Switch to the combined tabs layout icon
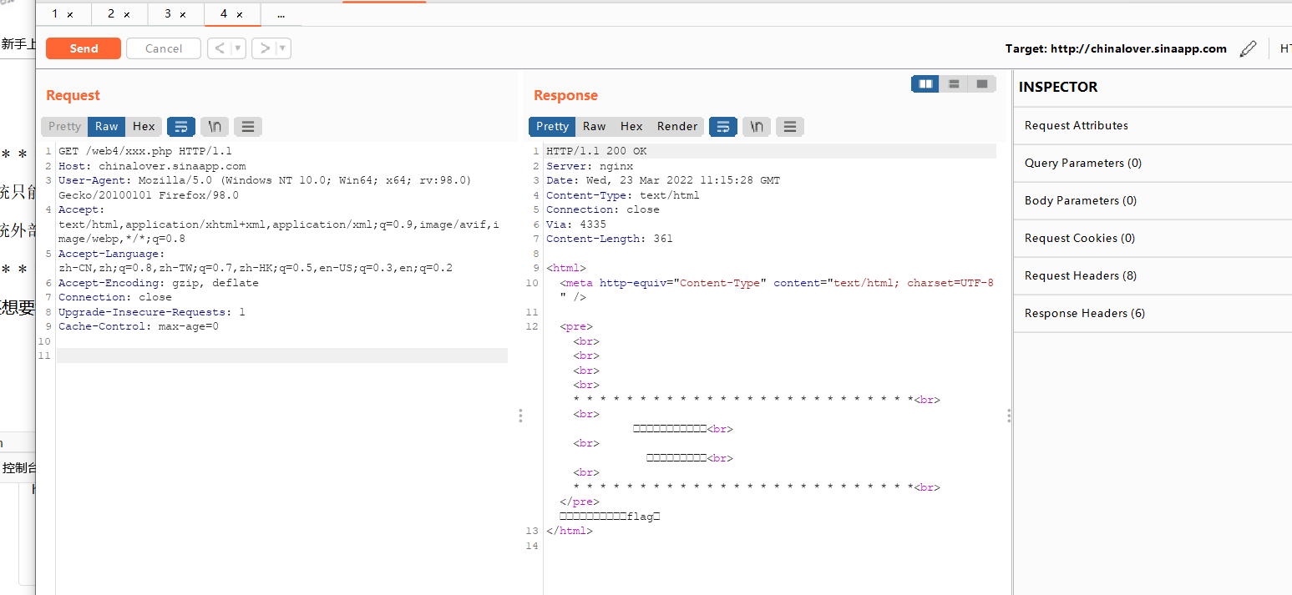This screenshot has height=595, width=1292. 982,84
